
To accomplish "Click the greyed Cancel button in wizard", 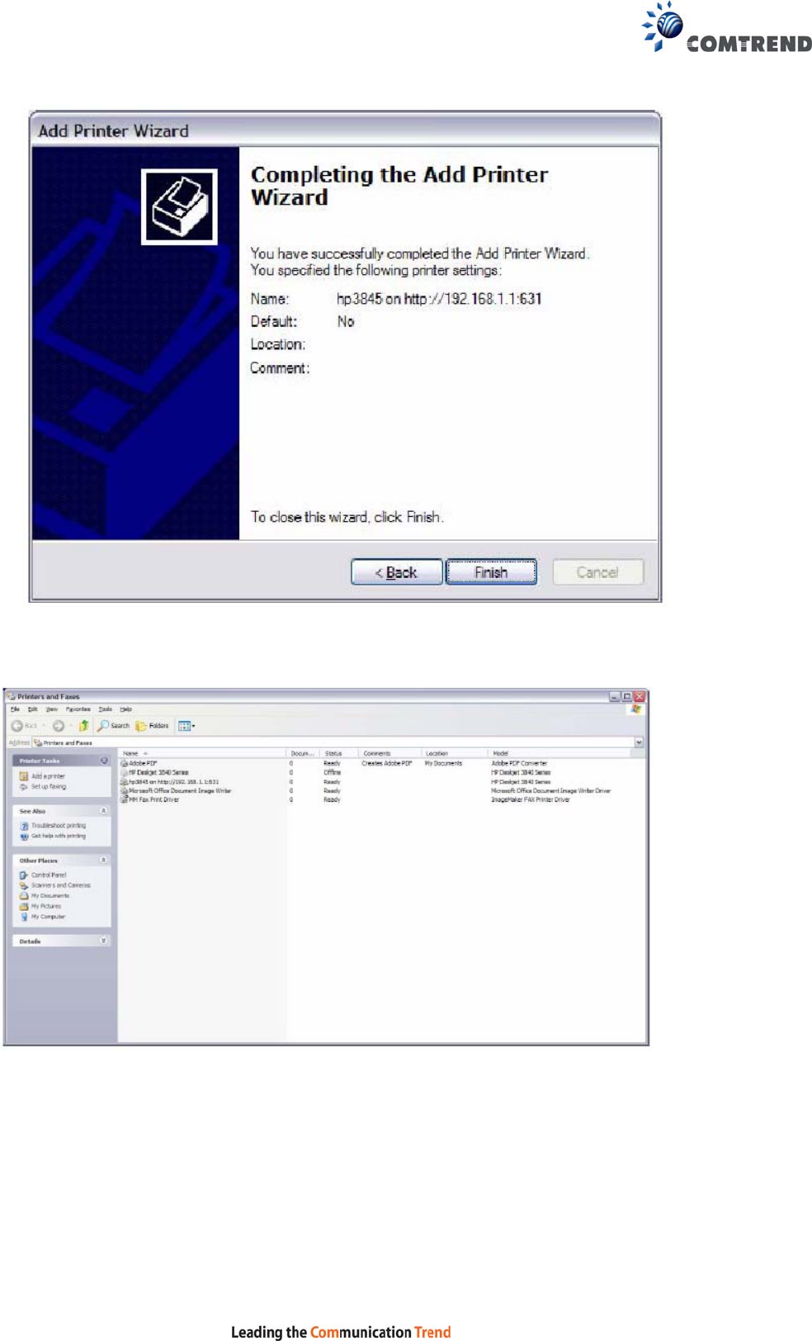I will pyautogui.click(x=597, y=572).
